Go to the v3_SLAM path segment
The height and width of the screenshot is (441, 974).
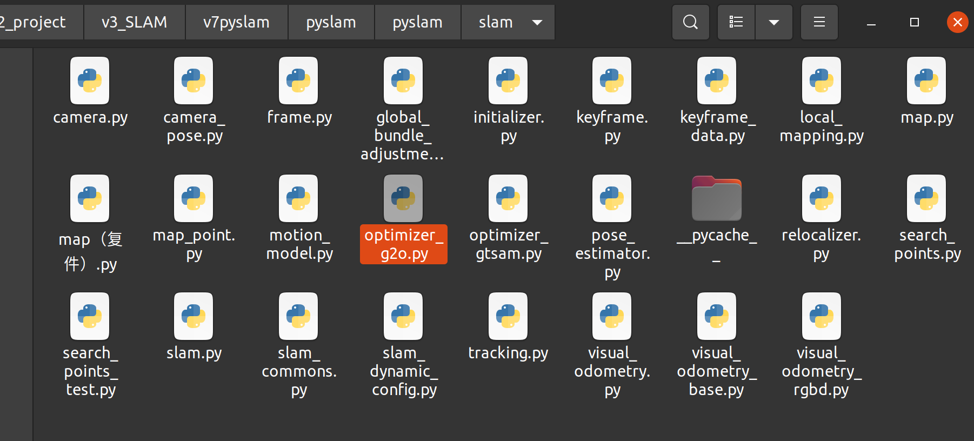(135, 22)
